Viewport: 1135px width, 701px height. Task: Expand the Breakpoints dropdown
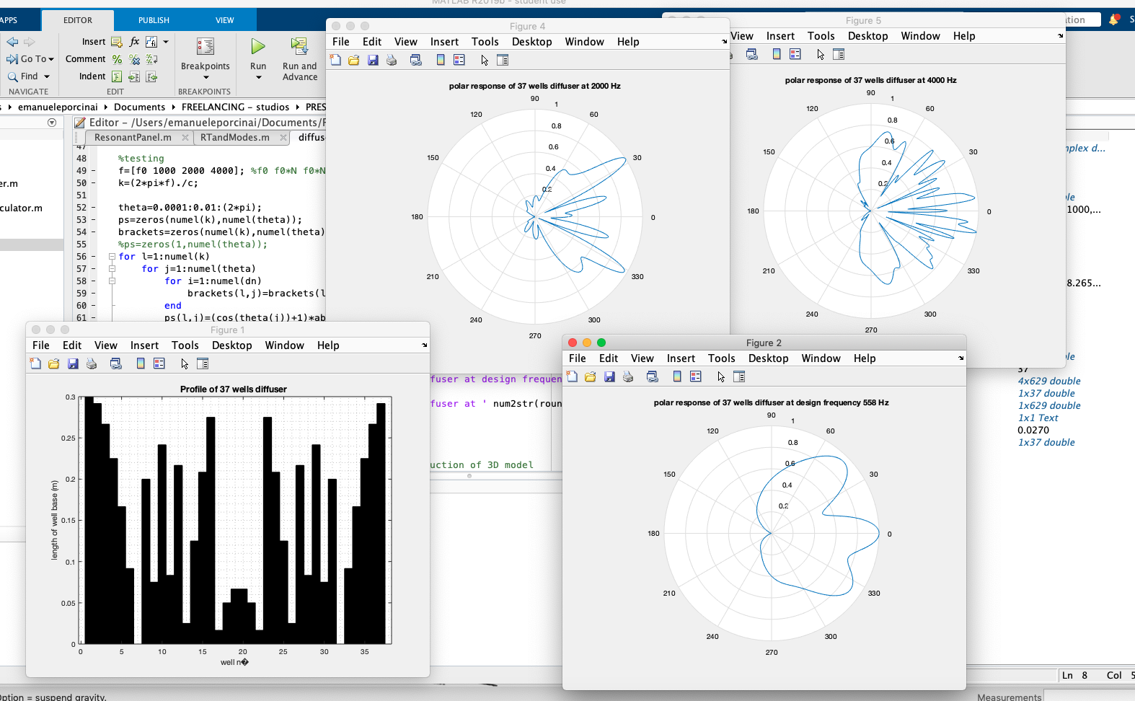pos(206,77)
